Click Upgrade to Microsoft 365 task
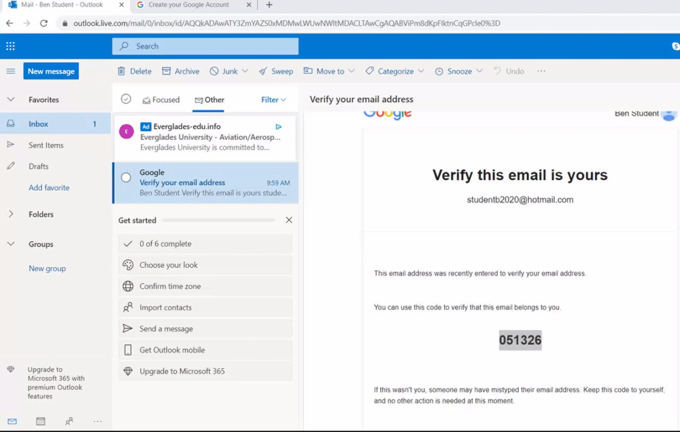This screenshot has width=680, height=432. pos(205,371)
